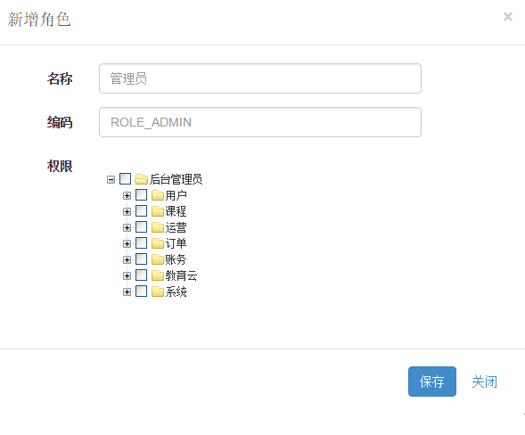The width and height of the screenshot is (525, 435).
Task: Click the folder icon next to 运营
Action: click(158, 227)
